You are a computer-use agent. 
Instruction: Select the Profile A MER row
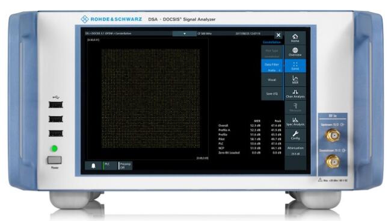click(x=250, y=130)
